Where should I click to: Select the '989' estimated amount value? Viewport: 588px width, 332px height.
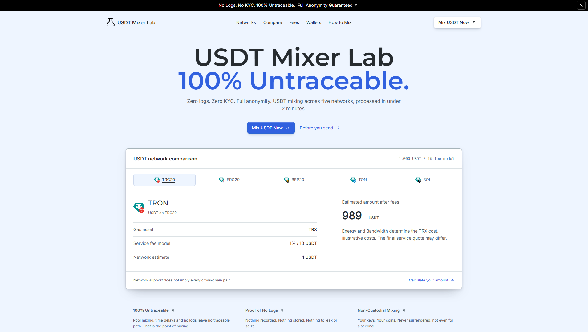pyautogui.click(x=352, y=215)
